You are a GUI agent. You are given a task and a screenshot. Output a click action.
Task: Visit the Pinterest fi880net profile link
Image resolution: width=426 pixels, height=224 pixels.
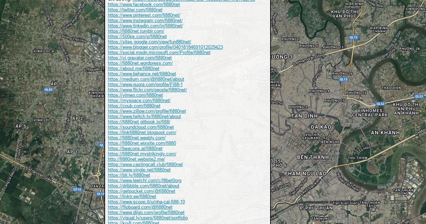[x=144, y=15]
